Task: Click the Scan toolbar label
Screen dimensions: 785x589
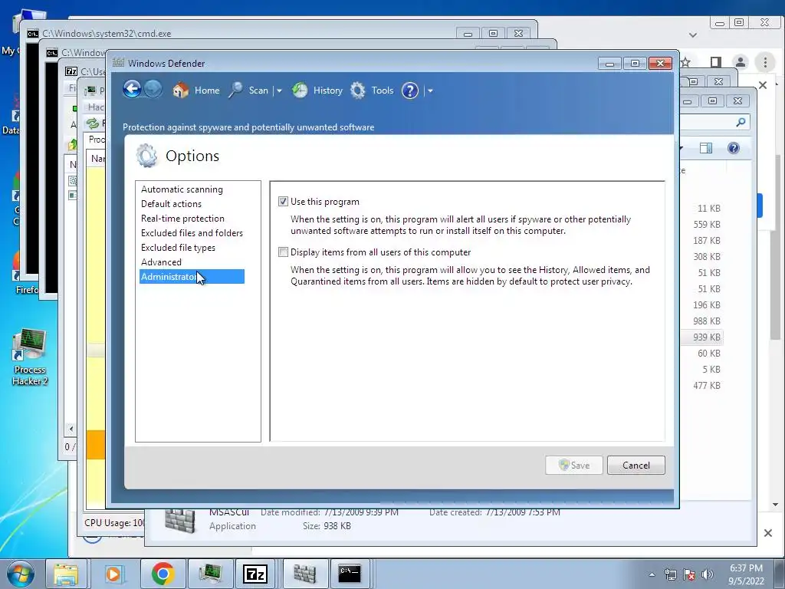Action: pyautogui.click(x=258, y=90)
